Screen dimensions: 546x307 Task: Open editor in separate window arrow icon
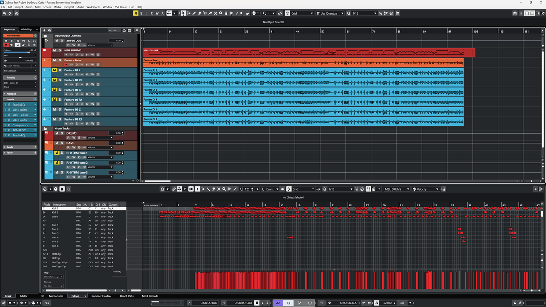(536, 189)
